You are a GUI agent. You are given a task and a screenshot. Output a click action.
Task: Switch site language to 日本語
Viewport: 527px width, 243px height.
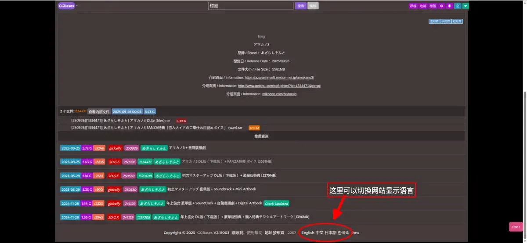[330, 232]
